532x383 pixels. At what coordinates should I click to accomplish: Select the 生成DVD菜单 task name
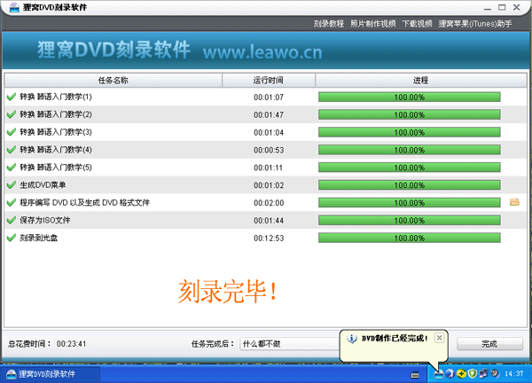coord(43,185)
